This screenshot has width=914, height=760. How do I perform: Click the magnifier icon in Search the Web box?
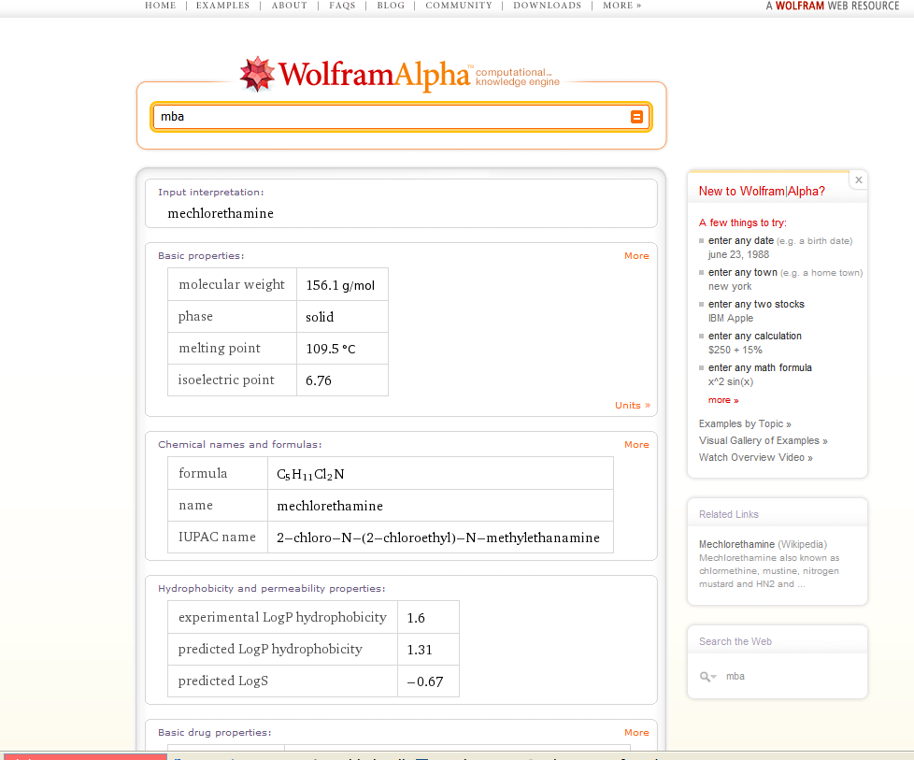click(707, 676)
